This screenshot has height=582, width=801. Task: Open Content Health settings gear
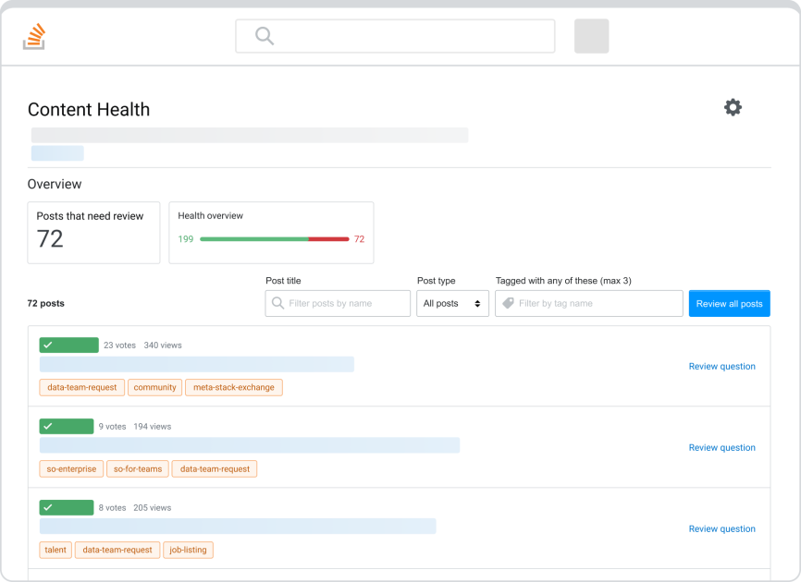click(733, 107)
